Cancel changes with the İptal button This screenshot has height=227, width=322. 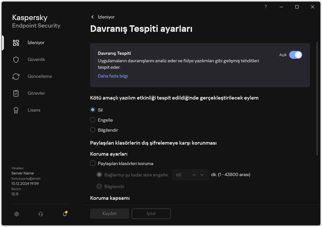tap(151, 214)
